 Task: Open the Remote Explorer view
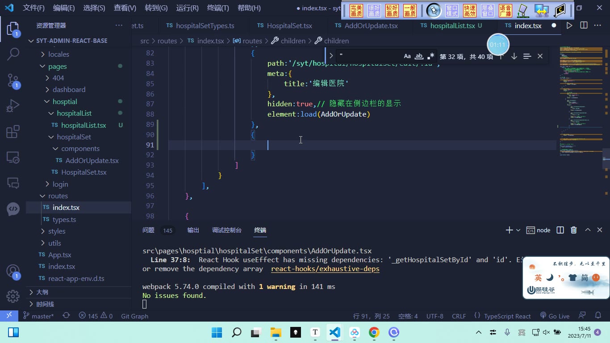pos(13,157)
